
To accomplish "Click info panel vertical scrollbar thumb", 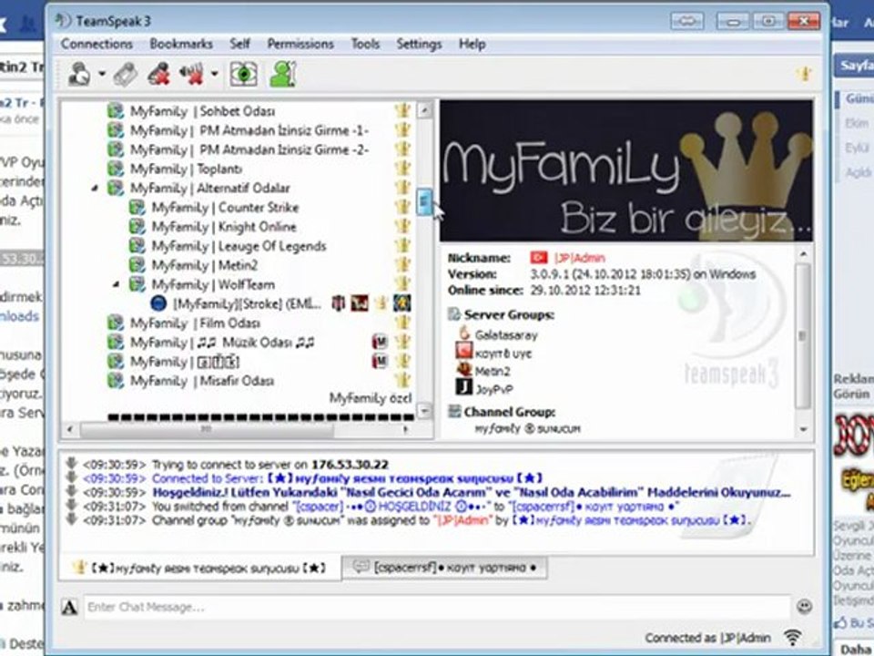I will [x=803, y=336].
